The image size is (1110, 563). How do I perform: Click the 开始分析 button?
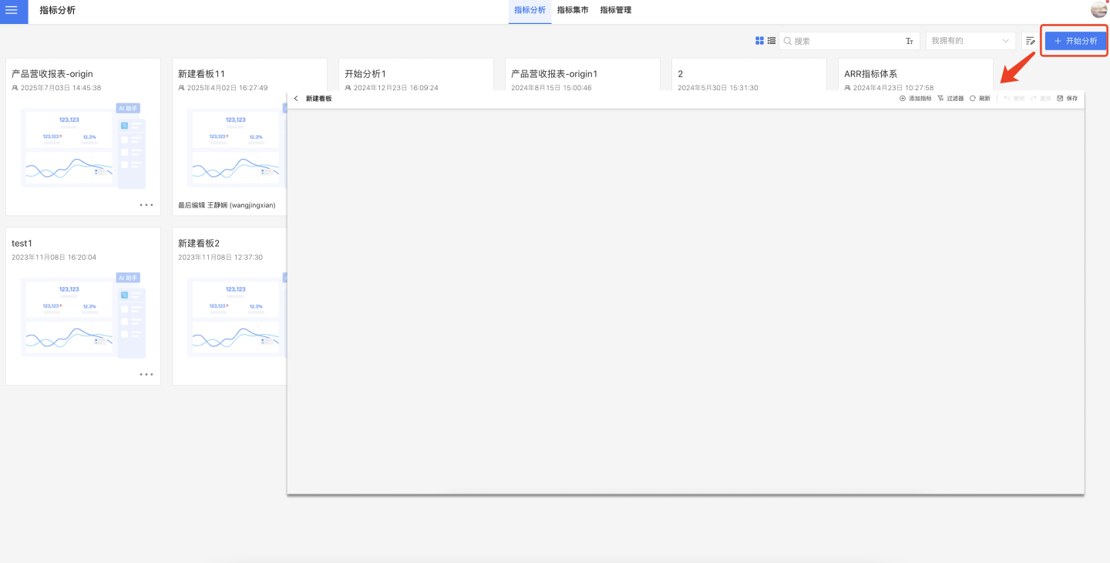tap(1075, 41)
